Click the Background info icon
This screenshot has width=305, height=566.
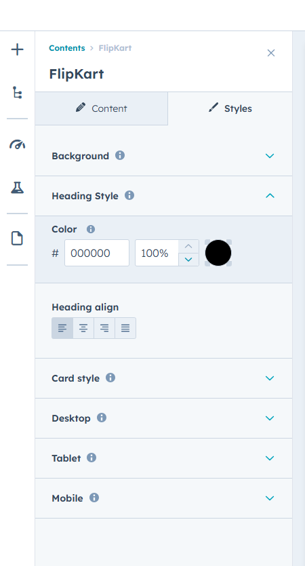coord(120,156)
